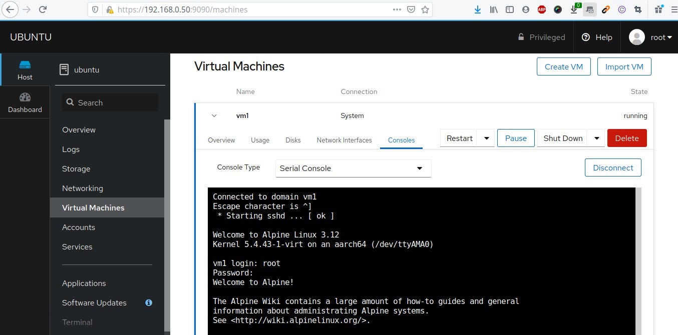The height and width of the screenshot is (335, 678).
Task: Open the crop screenshot extension
Action: (x=638, y=9)
